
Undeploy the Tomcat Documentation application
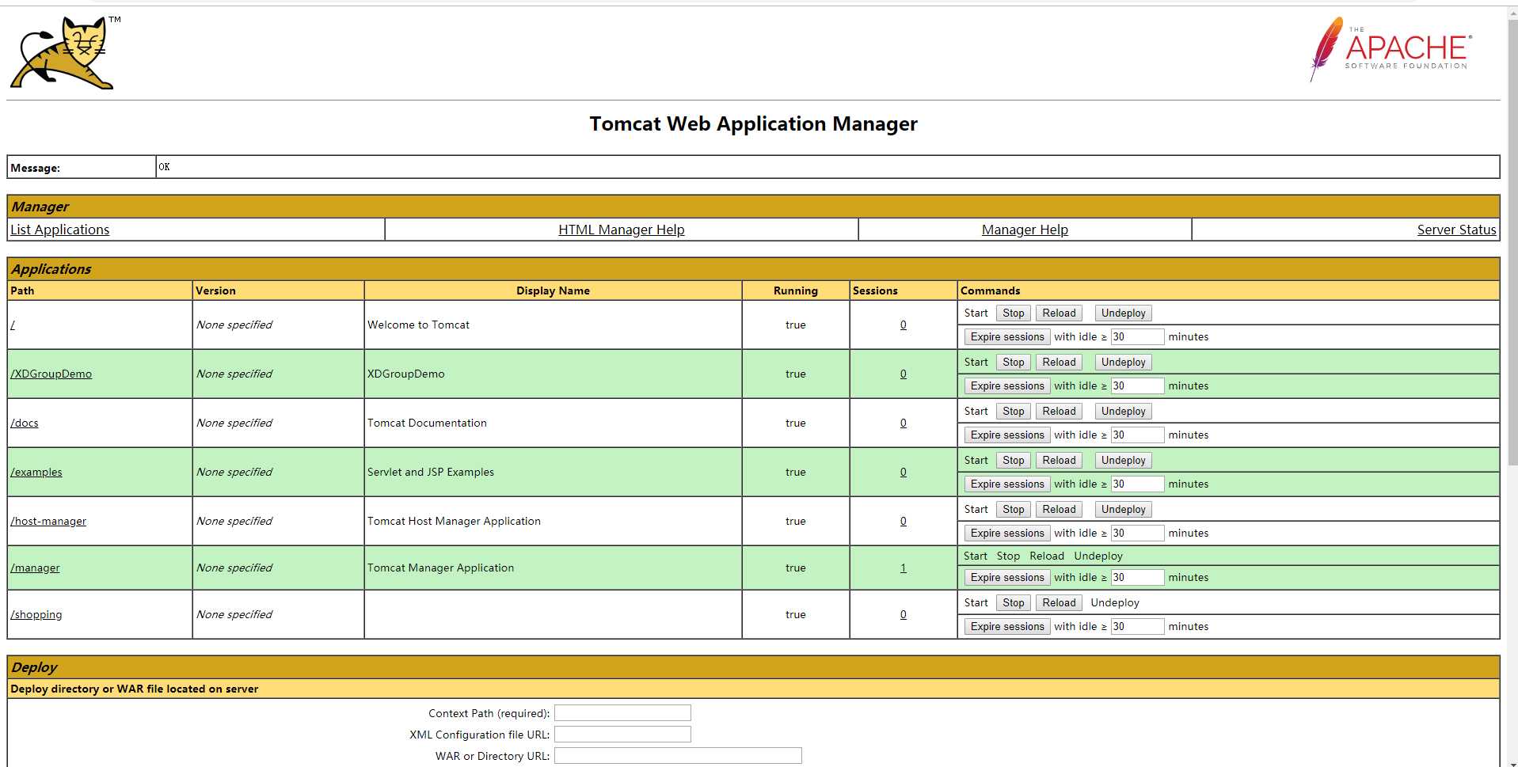pyautogui.click(x=1123, y=412)
